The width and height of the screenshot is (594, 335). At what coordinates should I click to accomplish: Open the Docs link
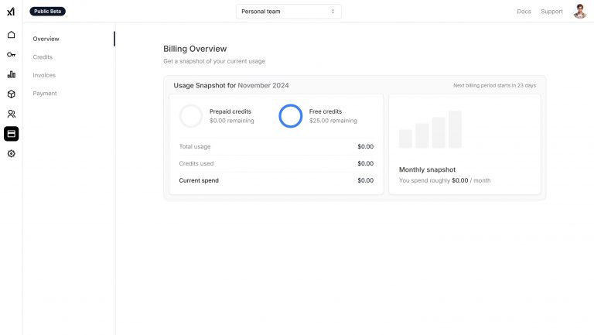click(x=524, y=12)
